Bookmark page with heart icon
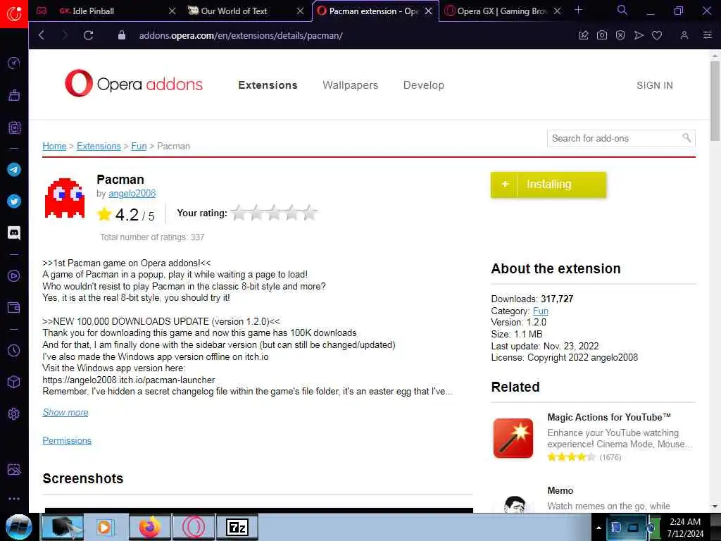This screenshot has width=721, height=541. point(657,35)
